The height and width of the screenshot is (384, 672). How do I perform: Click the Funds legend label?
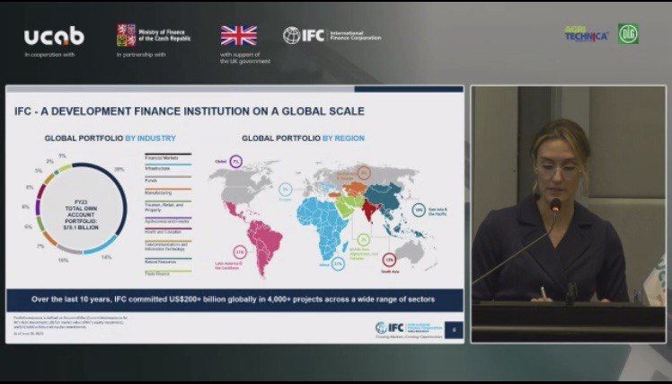(151, 181)
